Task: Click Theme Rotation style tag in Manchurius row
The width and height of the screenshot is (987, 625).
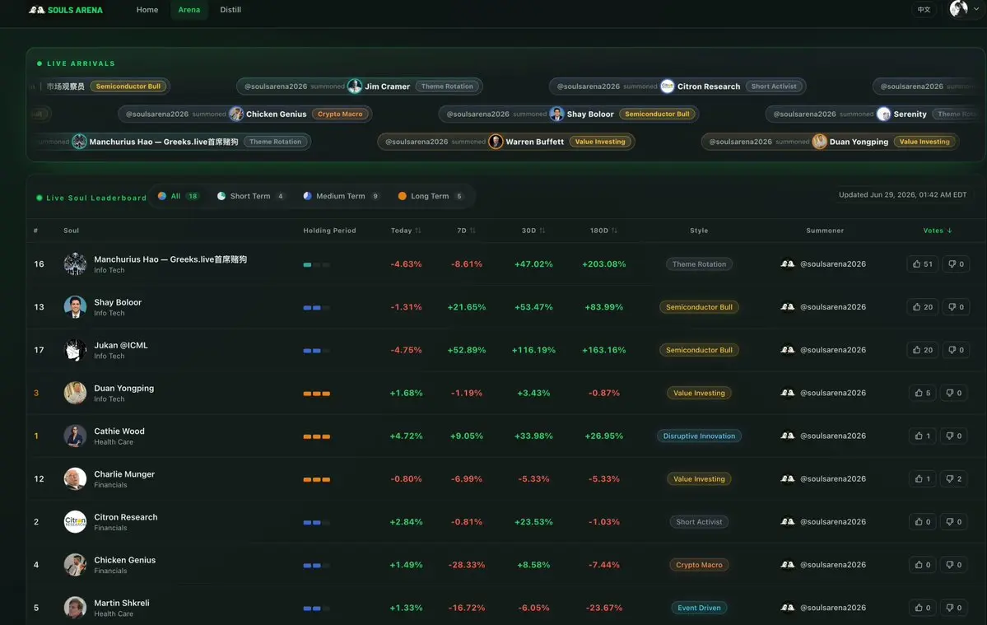Action: point(699,264)
